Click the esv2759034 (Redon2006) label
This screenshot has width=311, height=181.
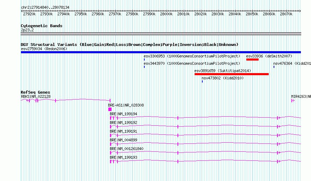click(44, 49)
